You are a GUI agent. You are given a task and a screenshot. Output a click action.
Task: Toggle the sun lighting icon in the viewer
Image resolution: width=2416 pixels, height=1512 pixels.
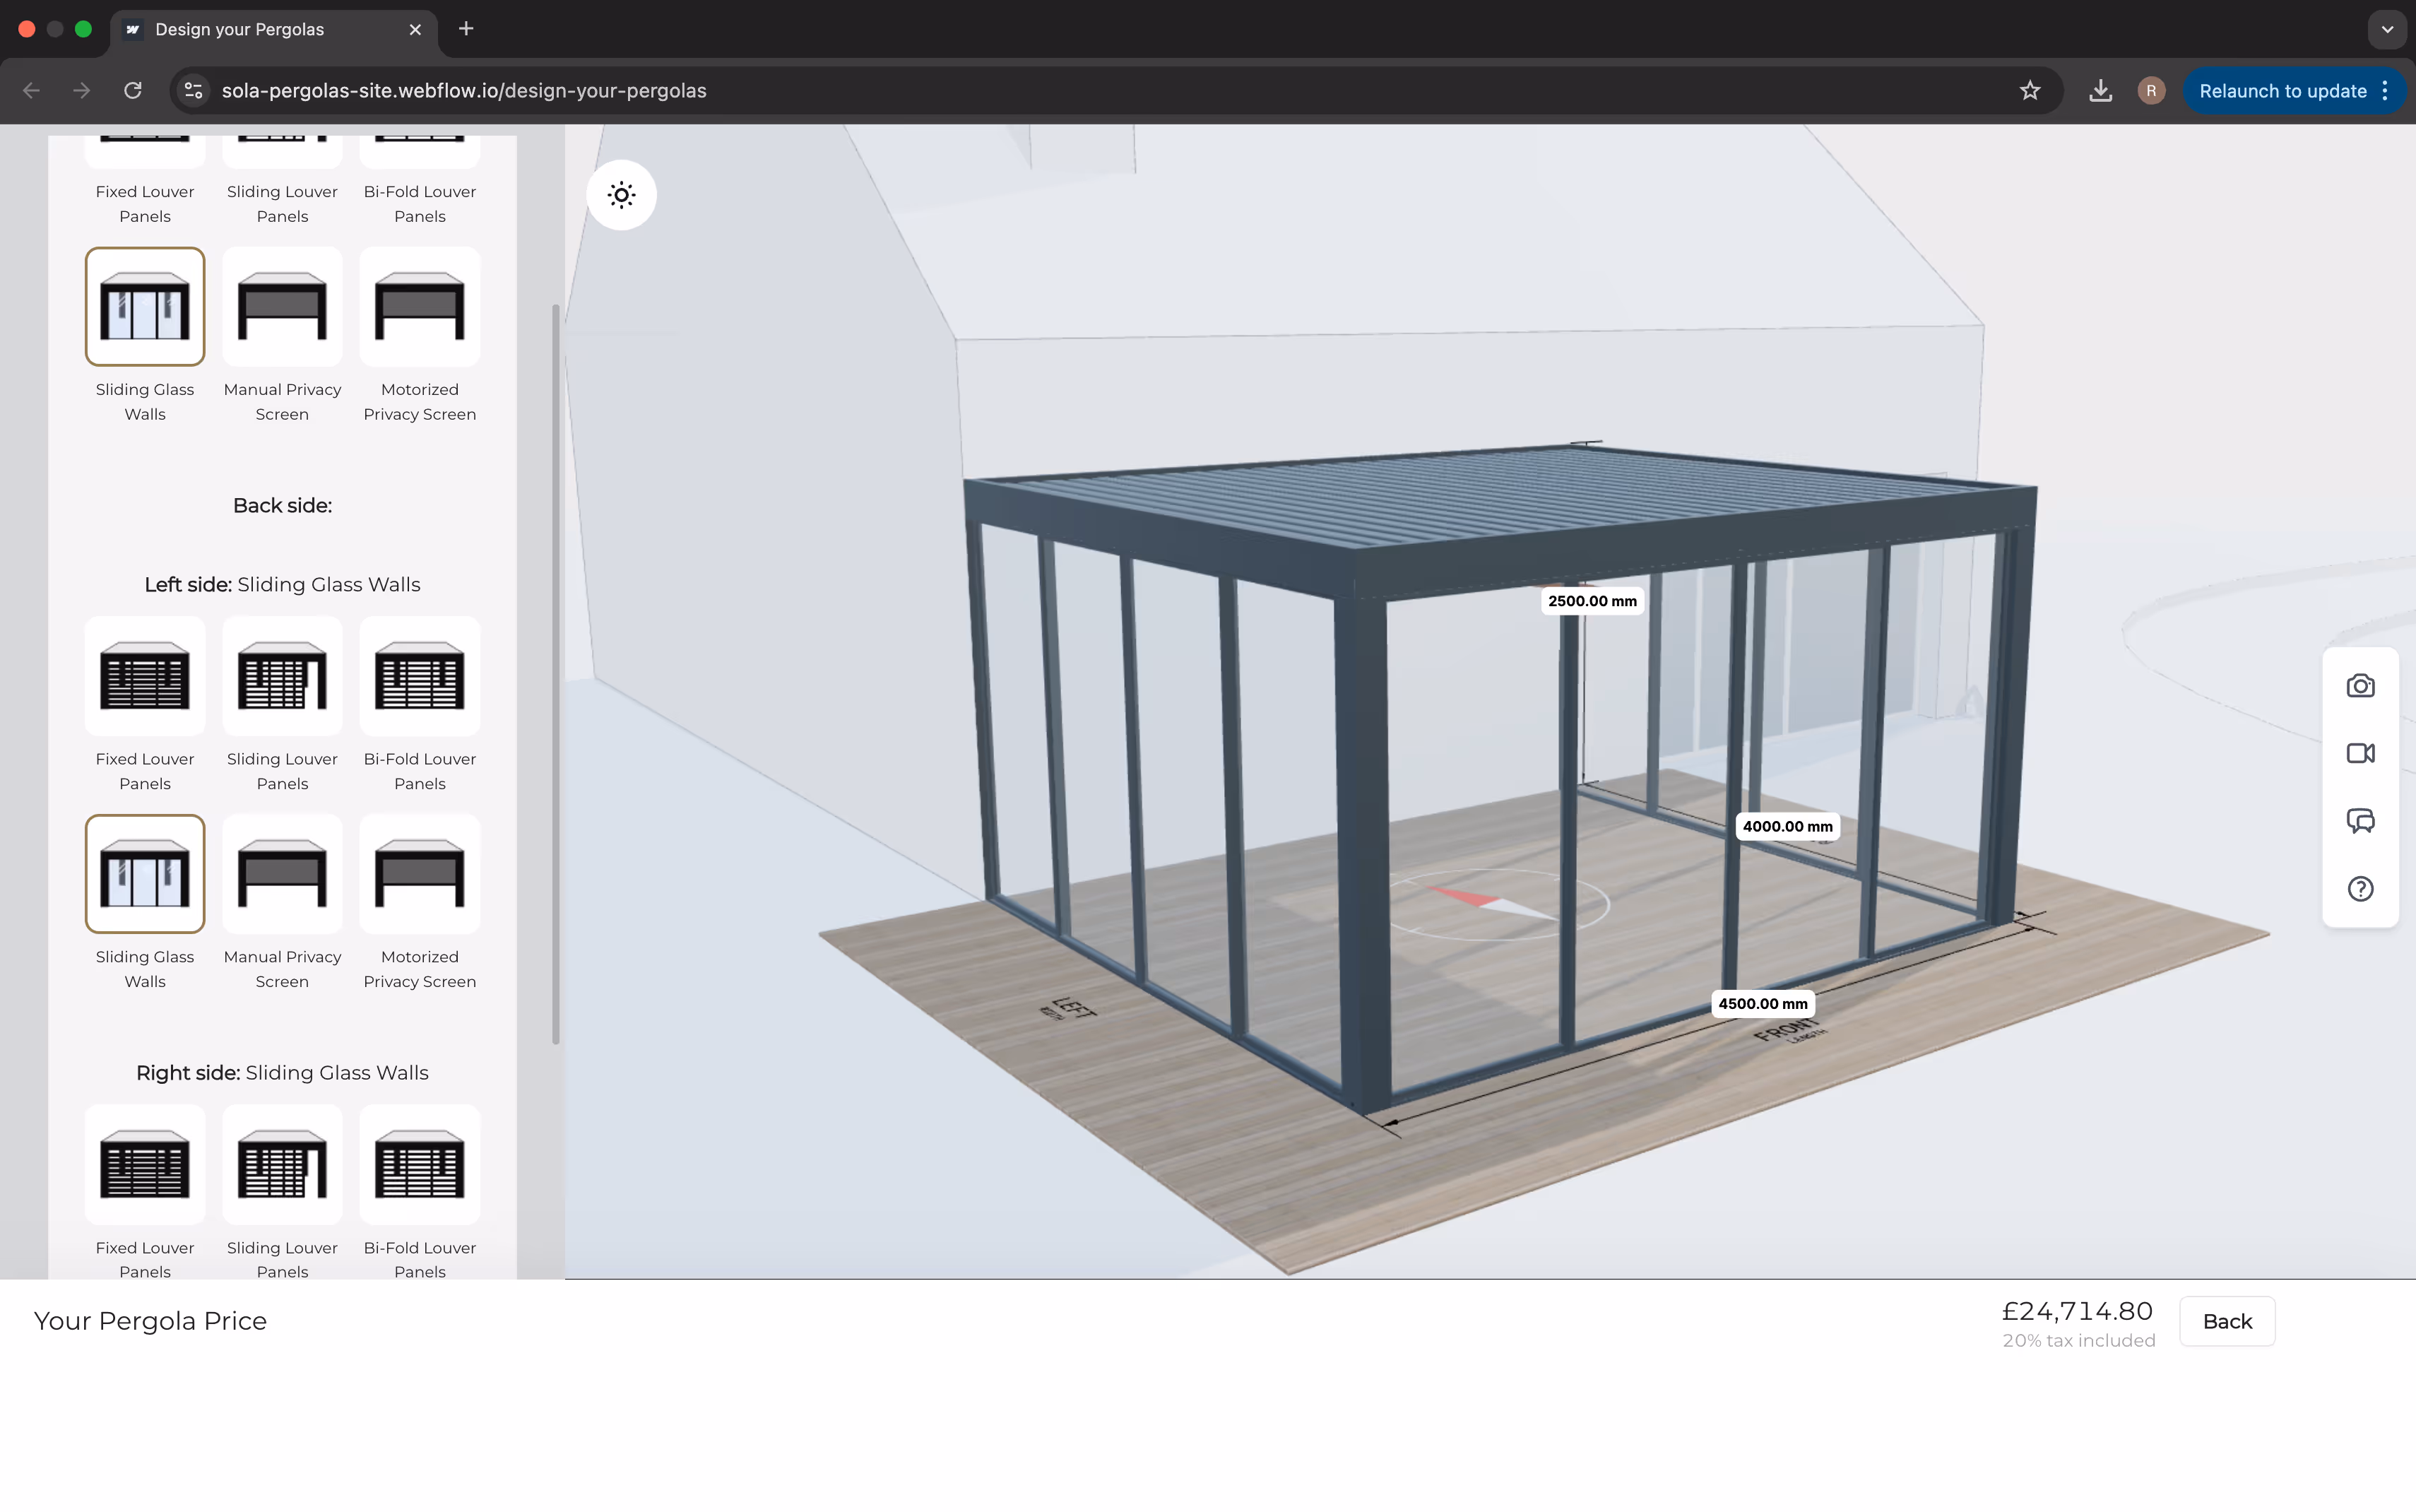coord(621,195)
